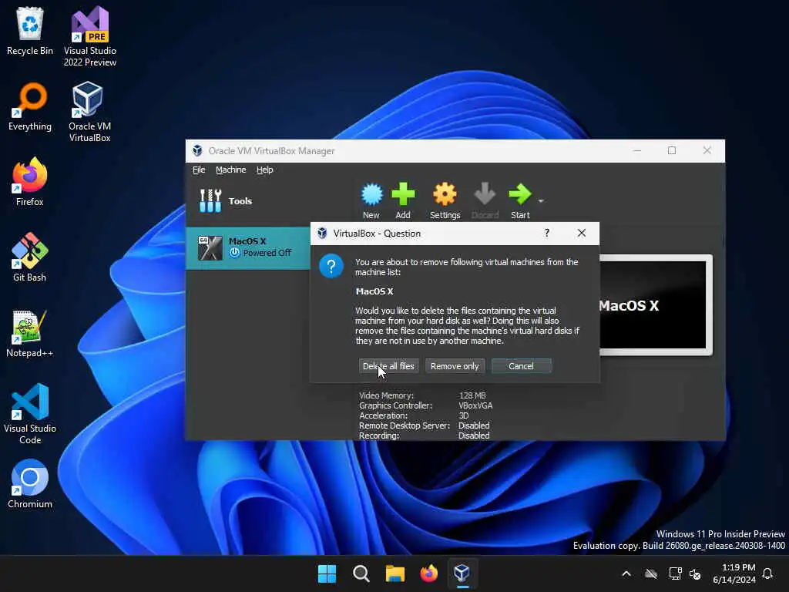Show hidden tray icons chevron

click(626, 573)
